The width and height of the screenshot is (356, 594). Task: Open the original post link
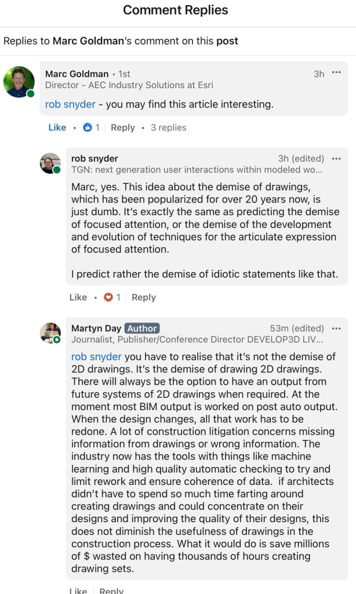227,41
